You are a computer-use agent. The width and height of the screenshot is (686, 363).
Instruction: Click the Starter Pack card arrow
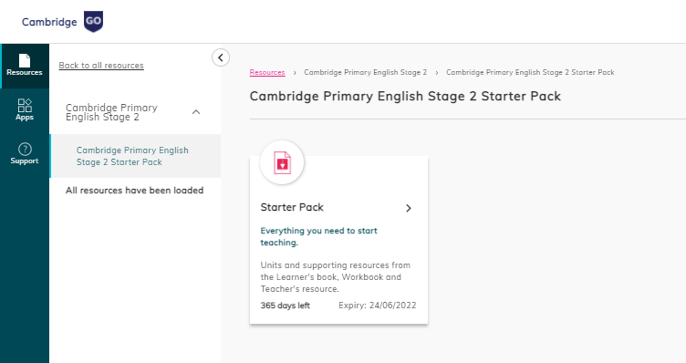(408, 208)
